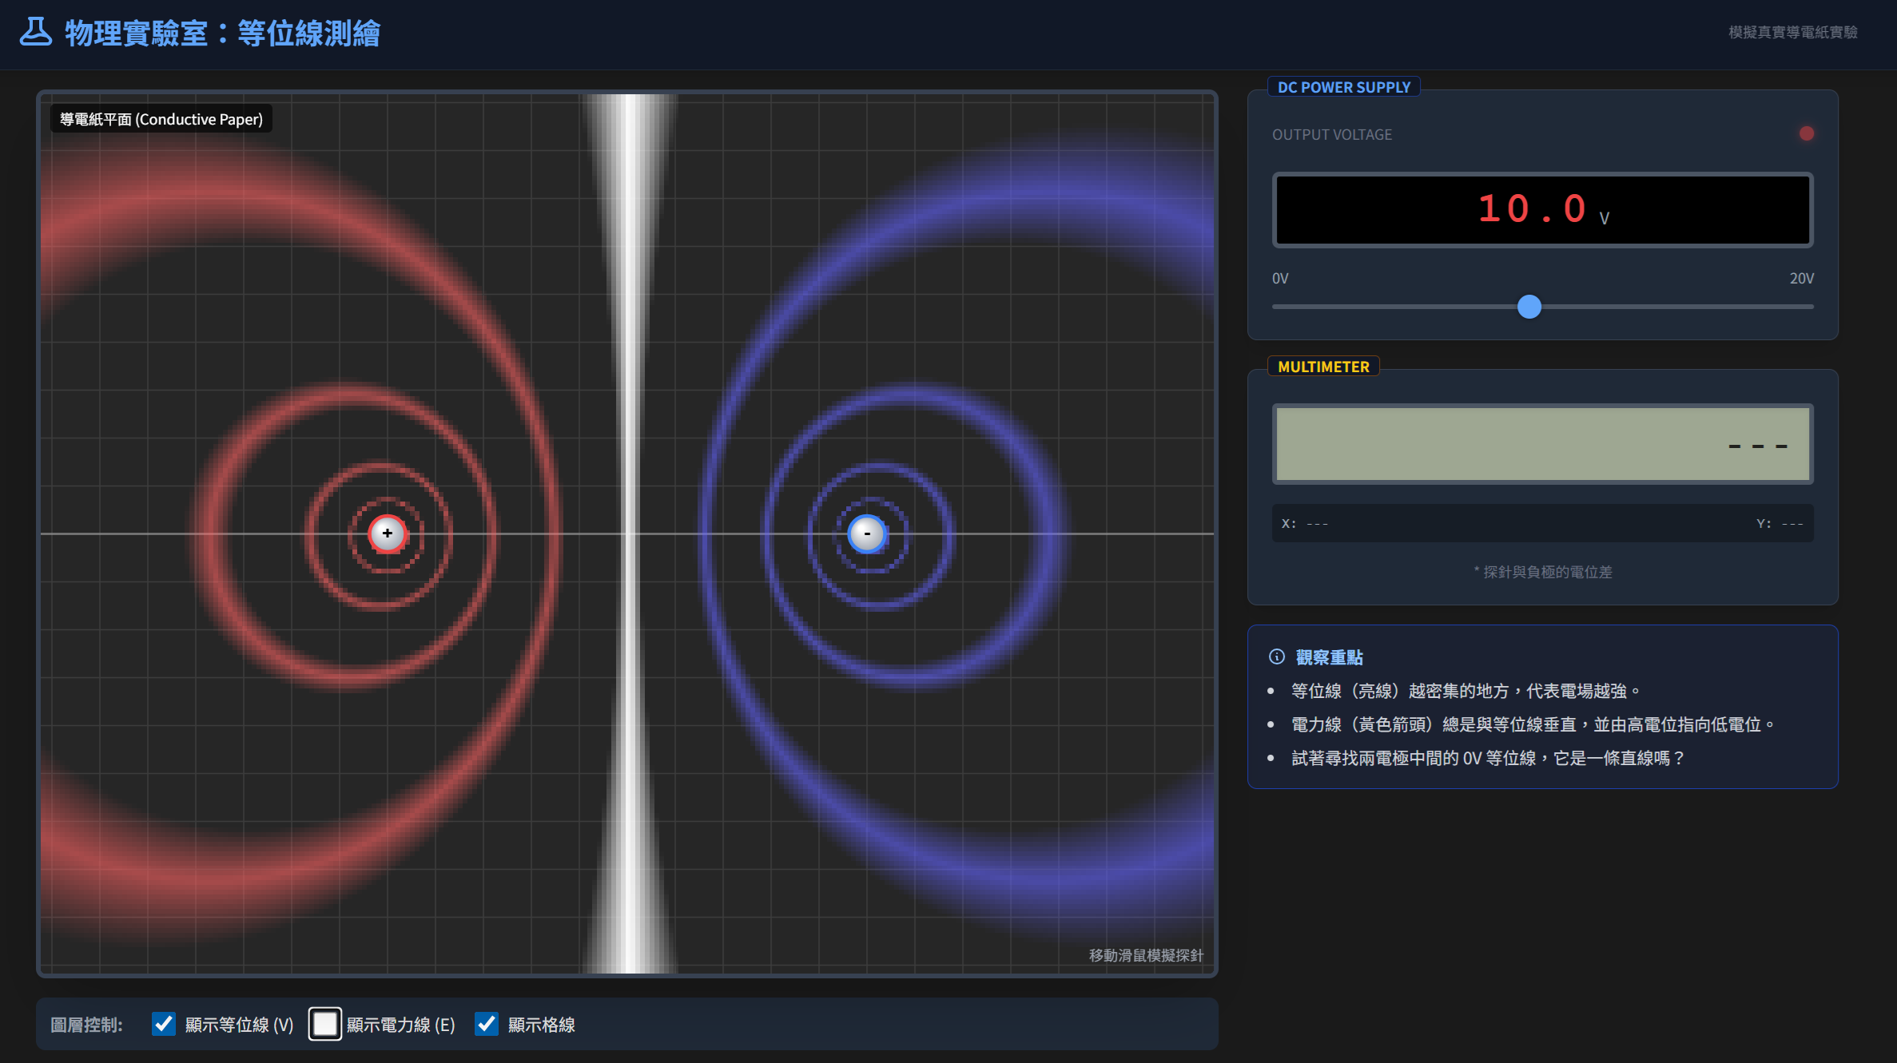This screenshot has height=1063, width=1897.
Task: Click the 導電紙平面 (Conductive Paper) label
Action: coord(161,119)
